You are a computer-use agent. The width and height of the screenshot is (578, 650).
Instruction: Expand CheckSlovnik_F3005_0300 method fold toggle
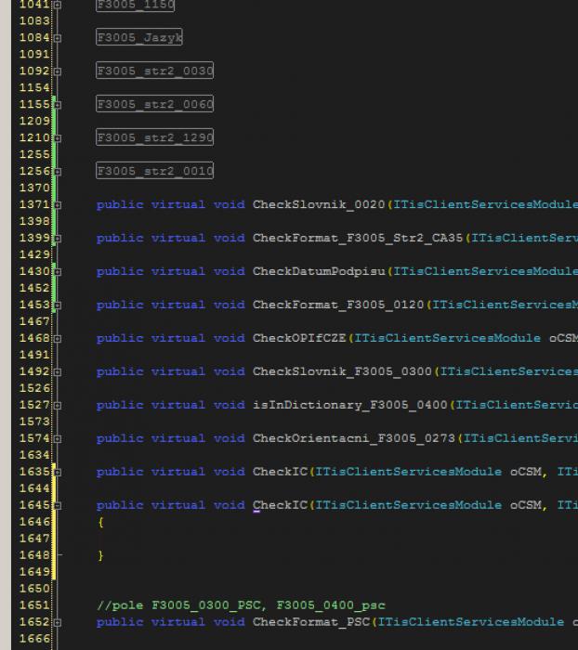[58, 371]
